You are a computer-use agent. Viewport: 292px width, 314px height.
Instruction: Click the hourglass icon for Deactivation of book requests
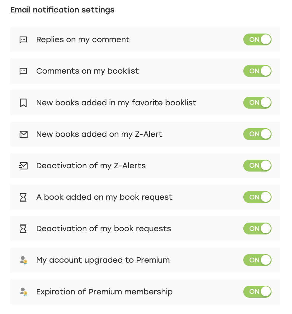tap(23, 229)
